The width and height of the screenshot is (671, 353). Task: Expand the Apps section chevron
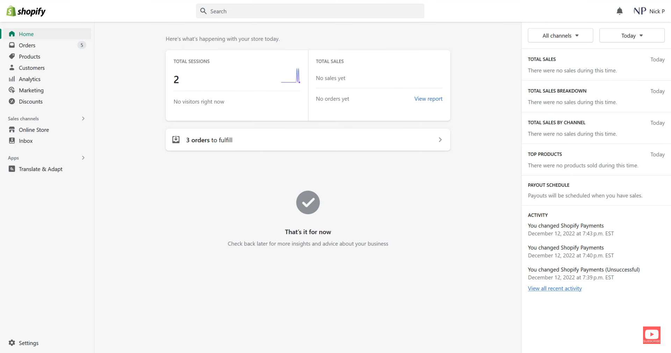[x=83, y=158]
